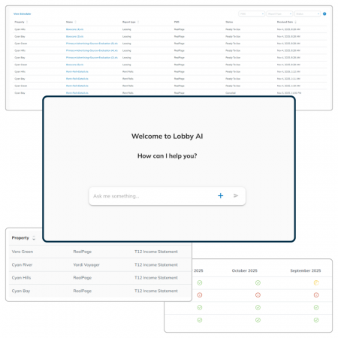Click bottom green check under September 2025
Image resolution: width=338 pixels, height=338 pixels.
(x=316, y=320)
